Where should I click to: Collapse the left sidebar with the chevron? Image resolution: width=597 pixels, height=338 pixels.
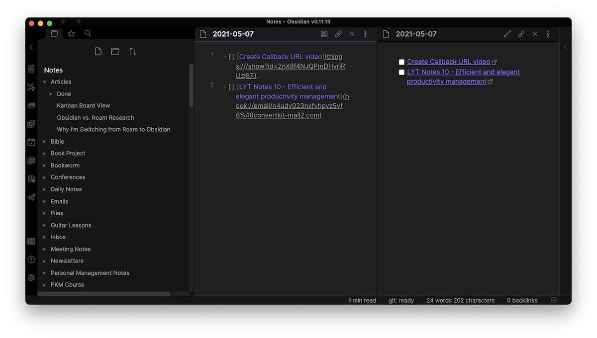tap(31, 47)
